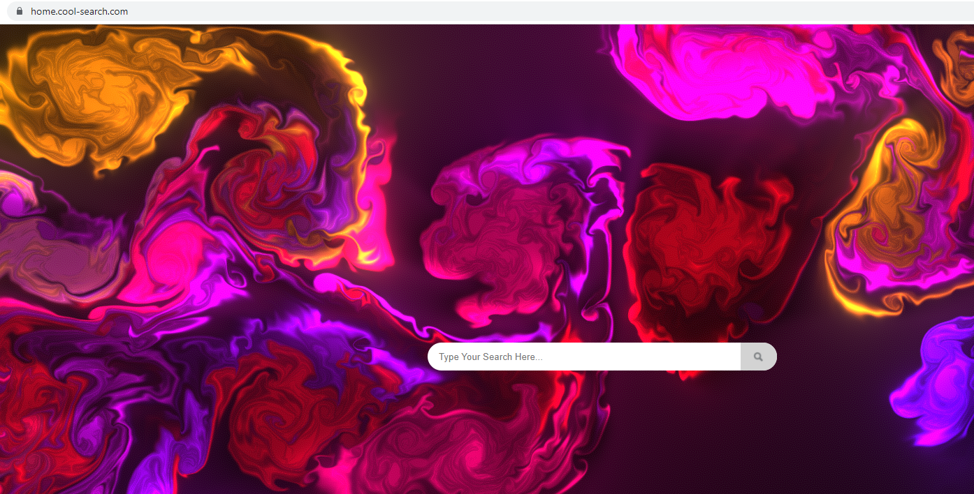Select the home.cool-search.com URL text
Viewport: 974px width, 494px height.
click(79, 11)
